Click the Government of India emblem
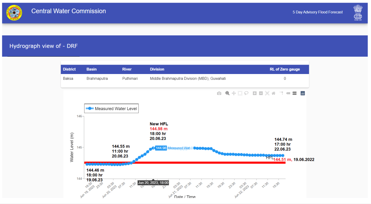This screenshot has width=371, height=204. tap(358, 13)
